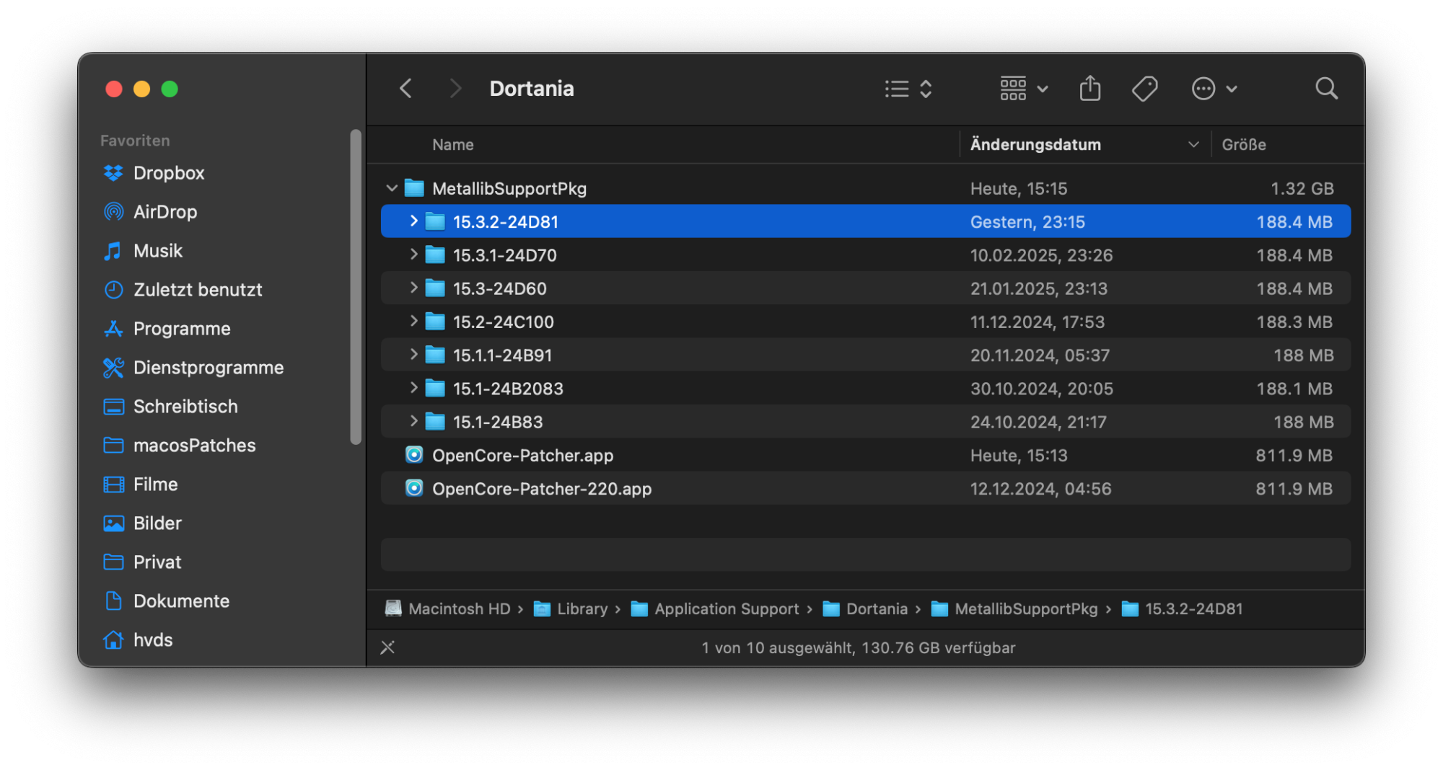Click the Favoriten sidebar heading
This screenshot has width=1443, height=770.
[135, 141]
